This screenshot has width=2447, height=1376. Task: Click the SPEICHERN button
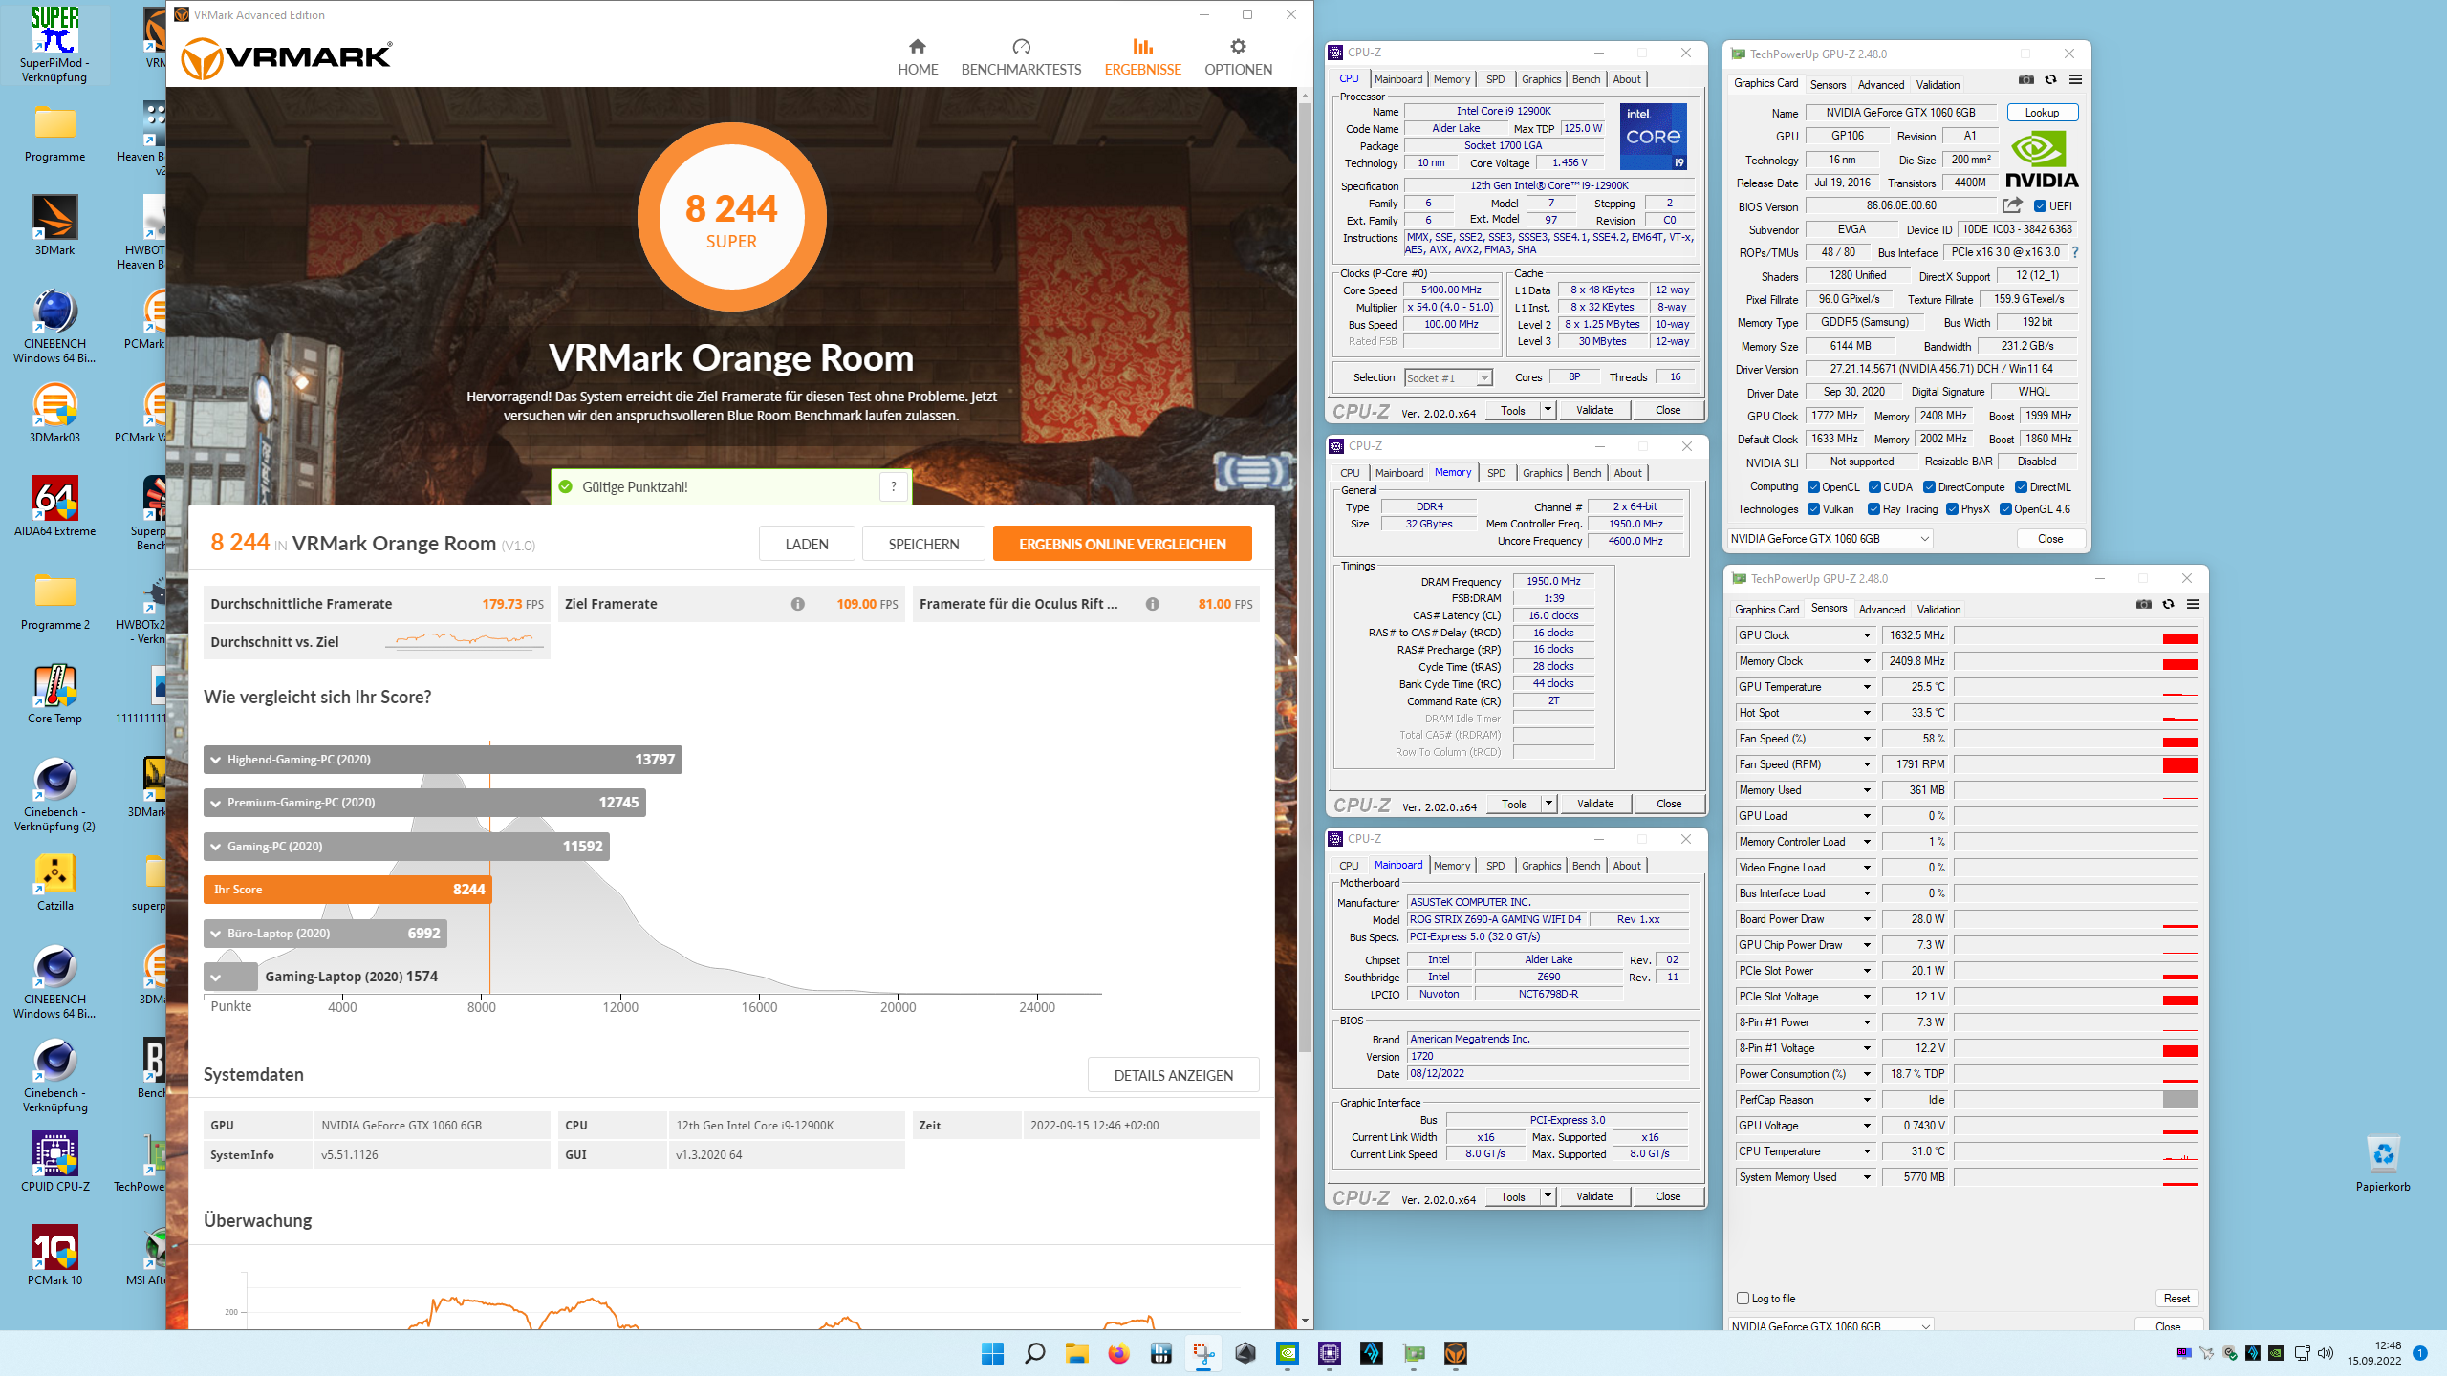(x=923, y=544)
